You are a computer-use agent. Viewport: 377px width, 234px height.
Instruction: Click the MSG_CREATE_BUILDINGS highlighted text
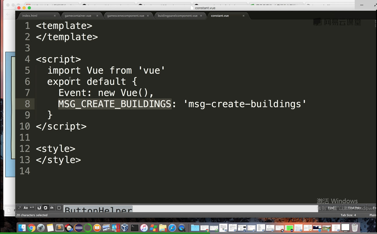(x=115, y=104)
